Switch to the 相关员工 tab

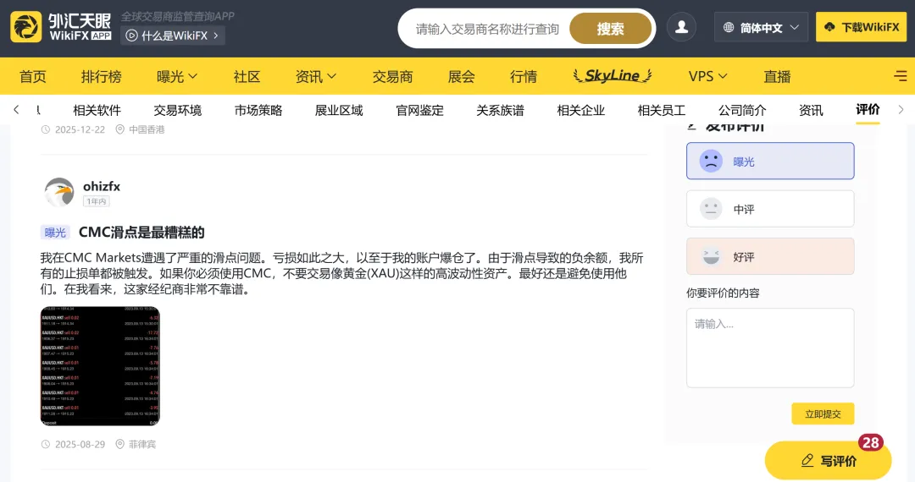tap(661, 110)
